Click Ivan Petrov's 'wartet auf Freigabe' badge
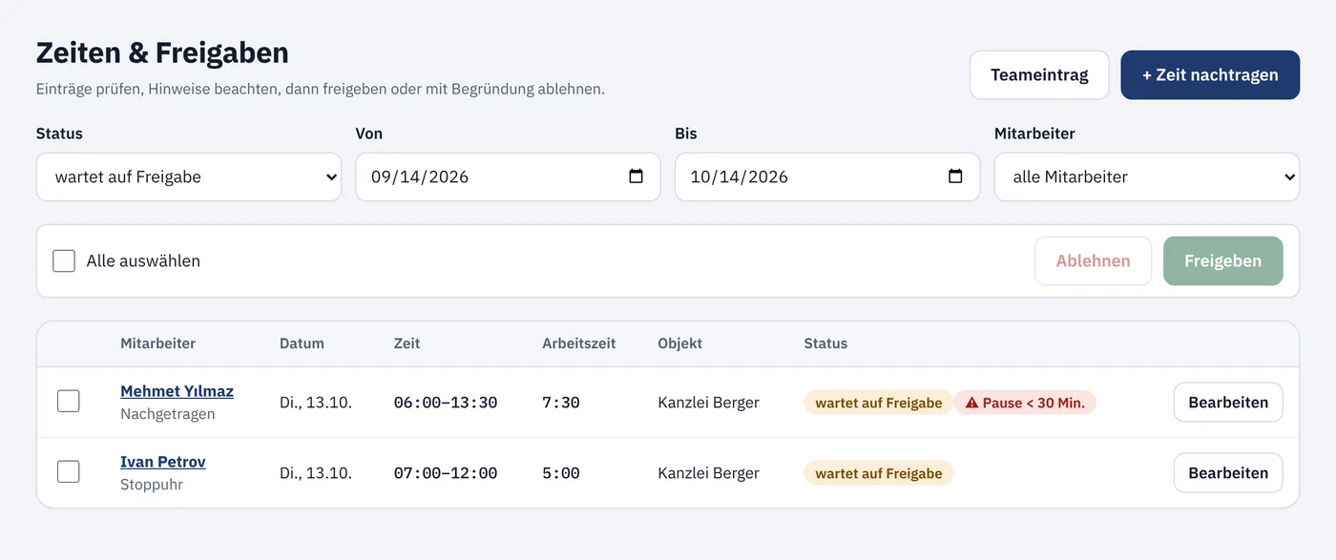The image size is (1336, 560). 878,473
